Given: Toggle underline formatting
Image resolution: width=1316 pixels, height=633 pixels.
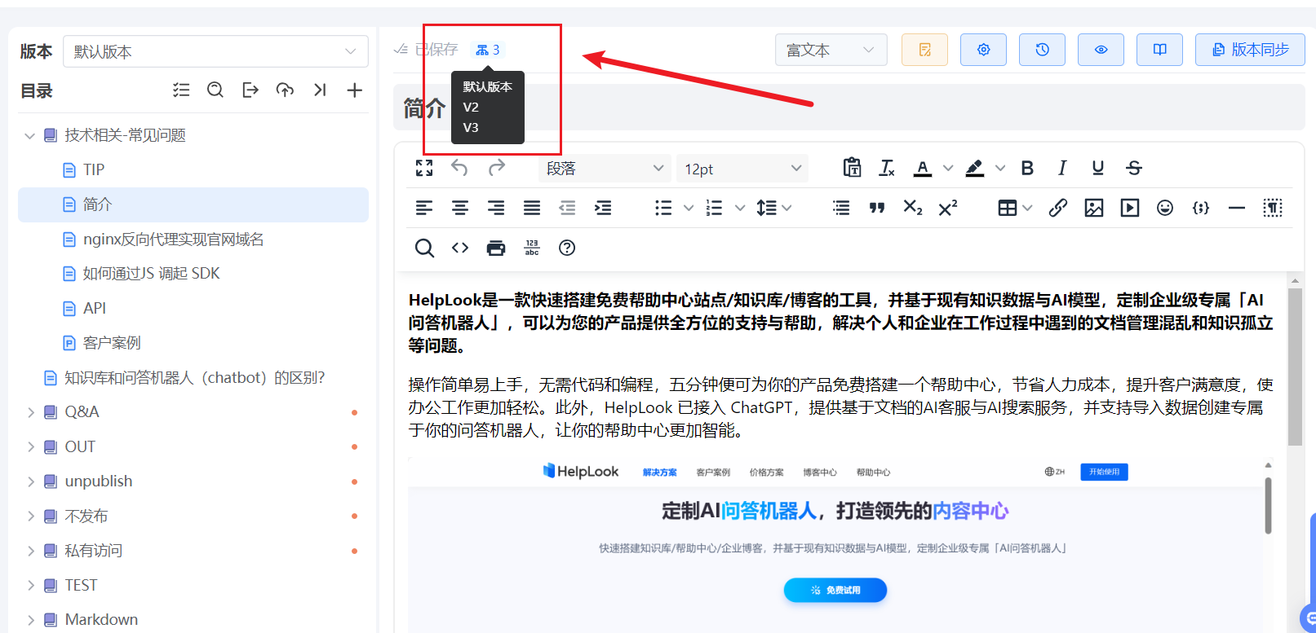Looking at the screenshot, I should point(1098,168).
